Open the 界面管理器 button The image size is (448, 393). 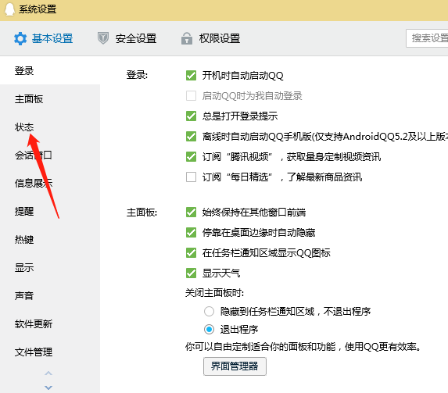pyautogui.click(x=235, y=366)
